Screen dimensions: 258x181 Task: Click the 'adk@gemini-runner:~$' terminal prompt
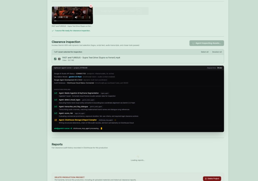pos(63,128)
